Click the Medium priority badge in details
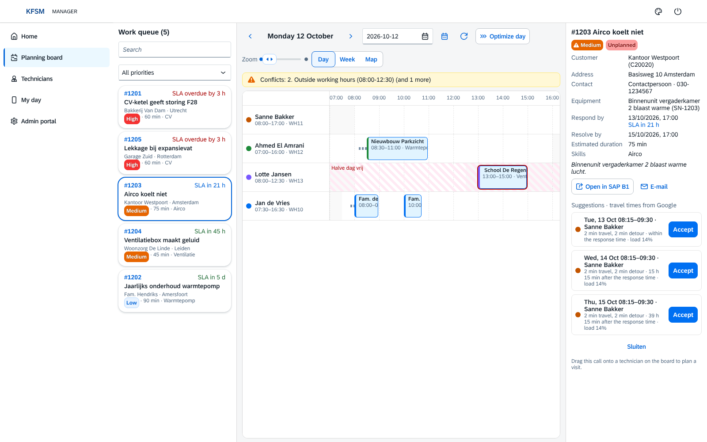Screen dimensions: 707x442 pos(587,45)
